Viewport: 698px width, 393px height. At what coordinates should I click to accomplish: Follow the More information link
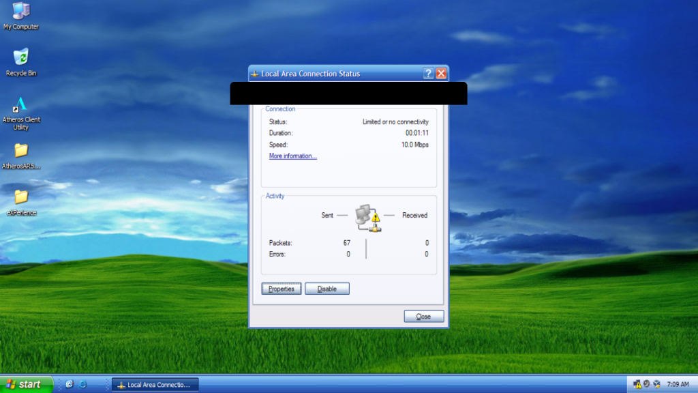click(293, 156)
